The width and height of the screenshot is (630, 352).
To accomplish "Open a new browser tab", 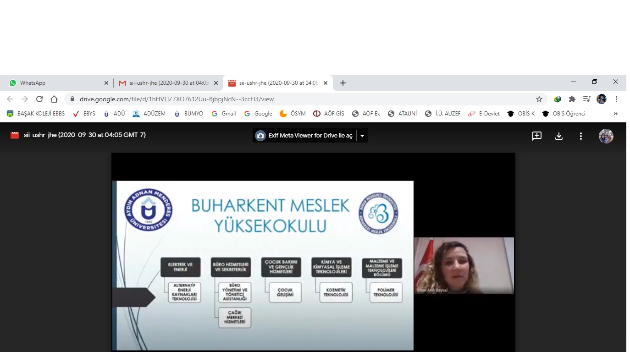I will 343,83.
